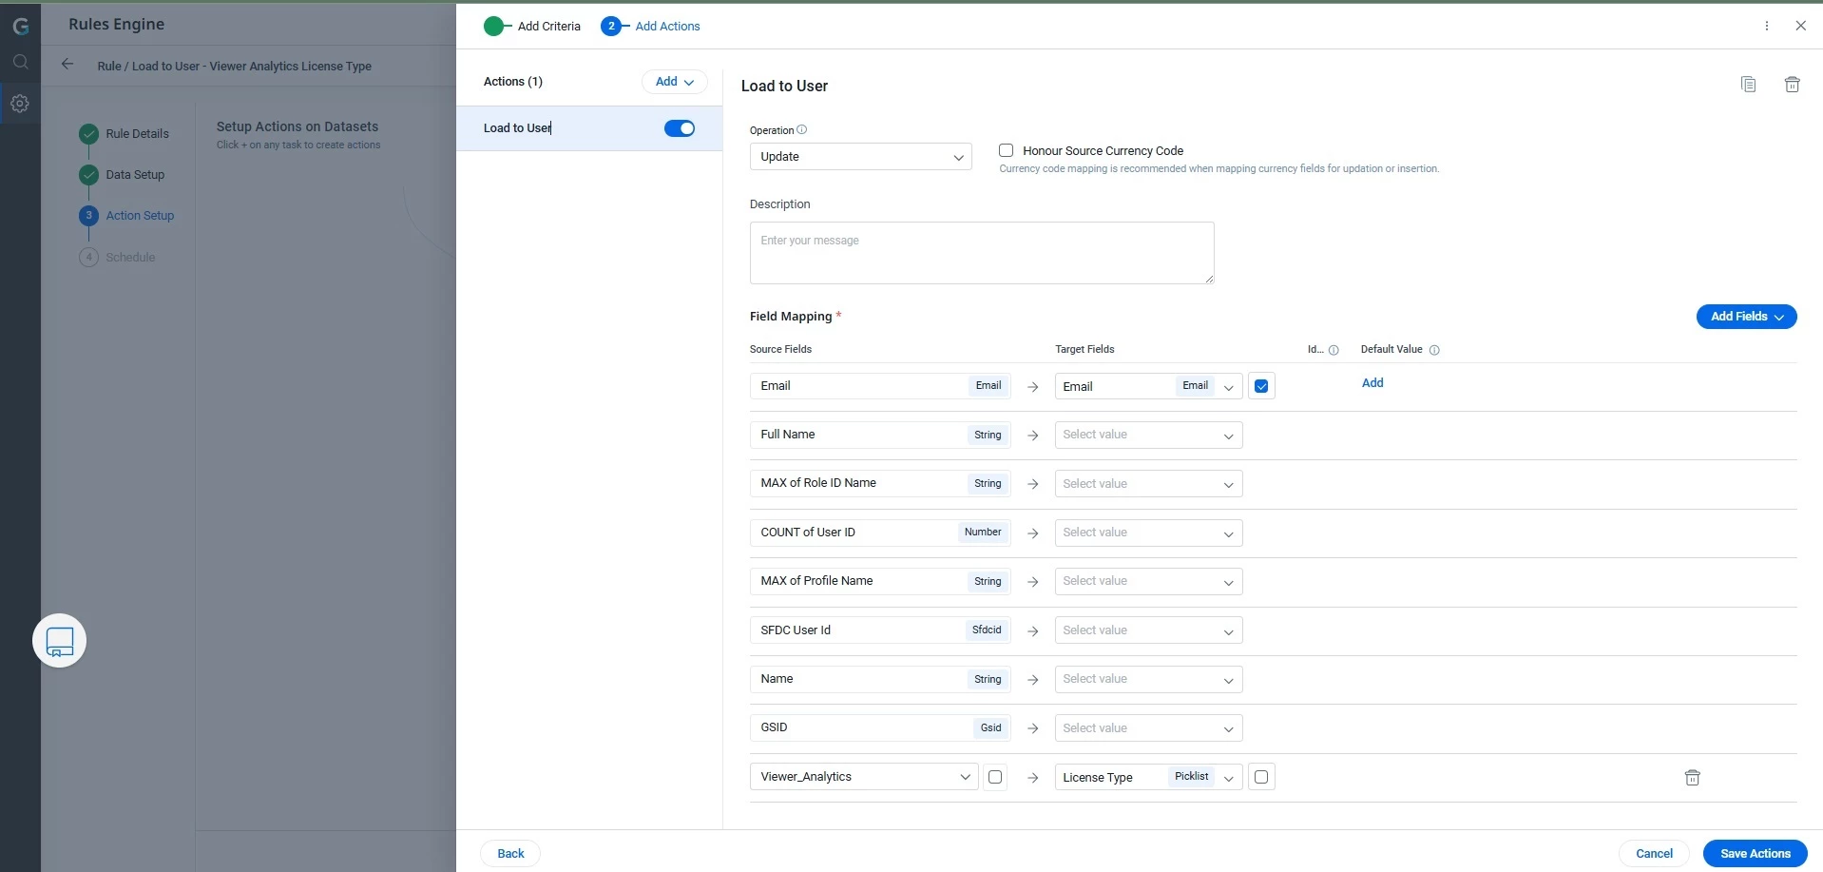Open the floating help widget icon
Viewport: 1823px width, 872px height.
tap(60, 641)
